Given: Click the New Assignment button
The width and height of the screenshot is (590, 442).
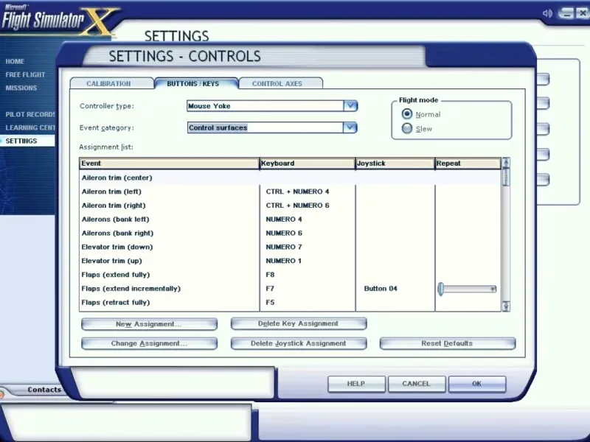Looking at the screenshot, I should (x=150, y=324).
